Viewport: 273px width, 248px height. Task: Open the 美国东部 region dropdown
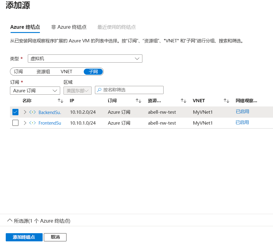click(x=77, y=90)
